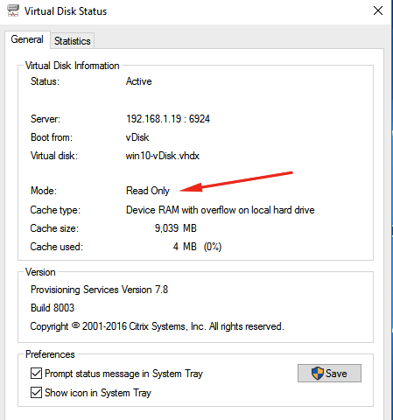Screen dimensions: 393x420
Task: Click the red arrow pointing at Read Only
Action: pos(236,182)
